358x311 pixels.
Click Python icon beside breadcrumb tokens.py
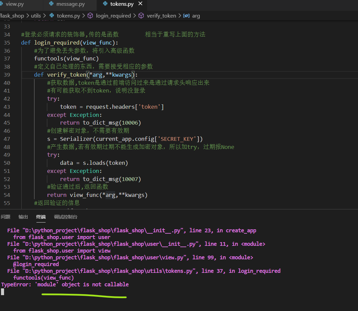click(x=52, y=16)
